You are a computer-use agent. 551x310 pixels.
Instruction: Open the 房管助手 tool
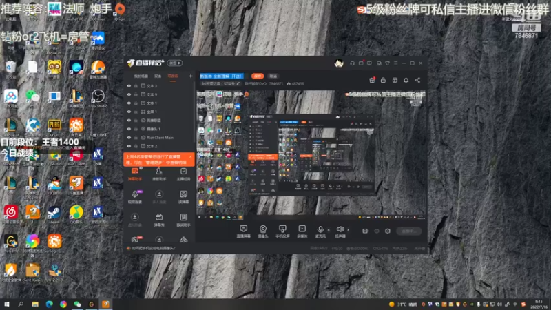(159, 174)
